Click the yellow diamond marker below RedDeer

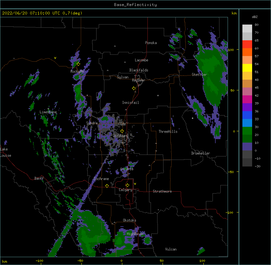pyautogui.click(x=134, y=88)
